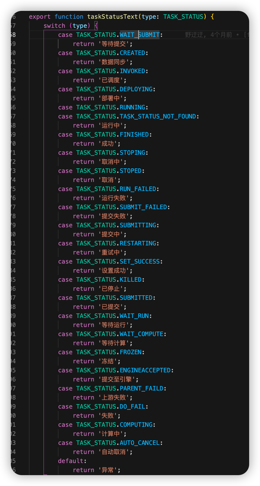Click the AUTO_CANCEL case label
The width and height of the screenshot is (260, 486).
tap(140, 443)
